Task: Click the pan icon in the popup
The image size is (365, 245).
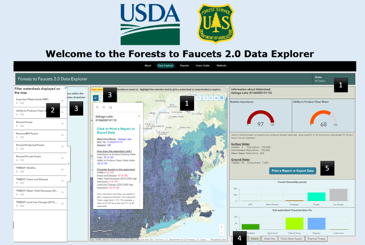Action: [x=104, y=107]
